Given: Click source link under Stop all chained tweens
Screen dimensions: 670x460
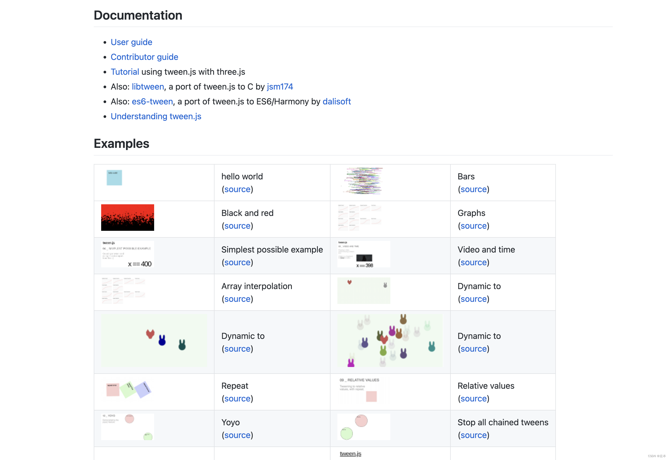Looking at the screenshot, I should [474, 435].
